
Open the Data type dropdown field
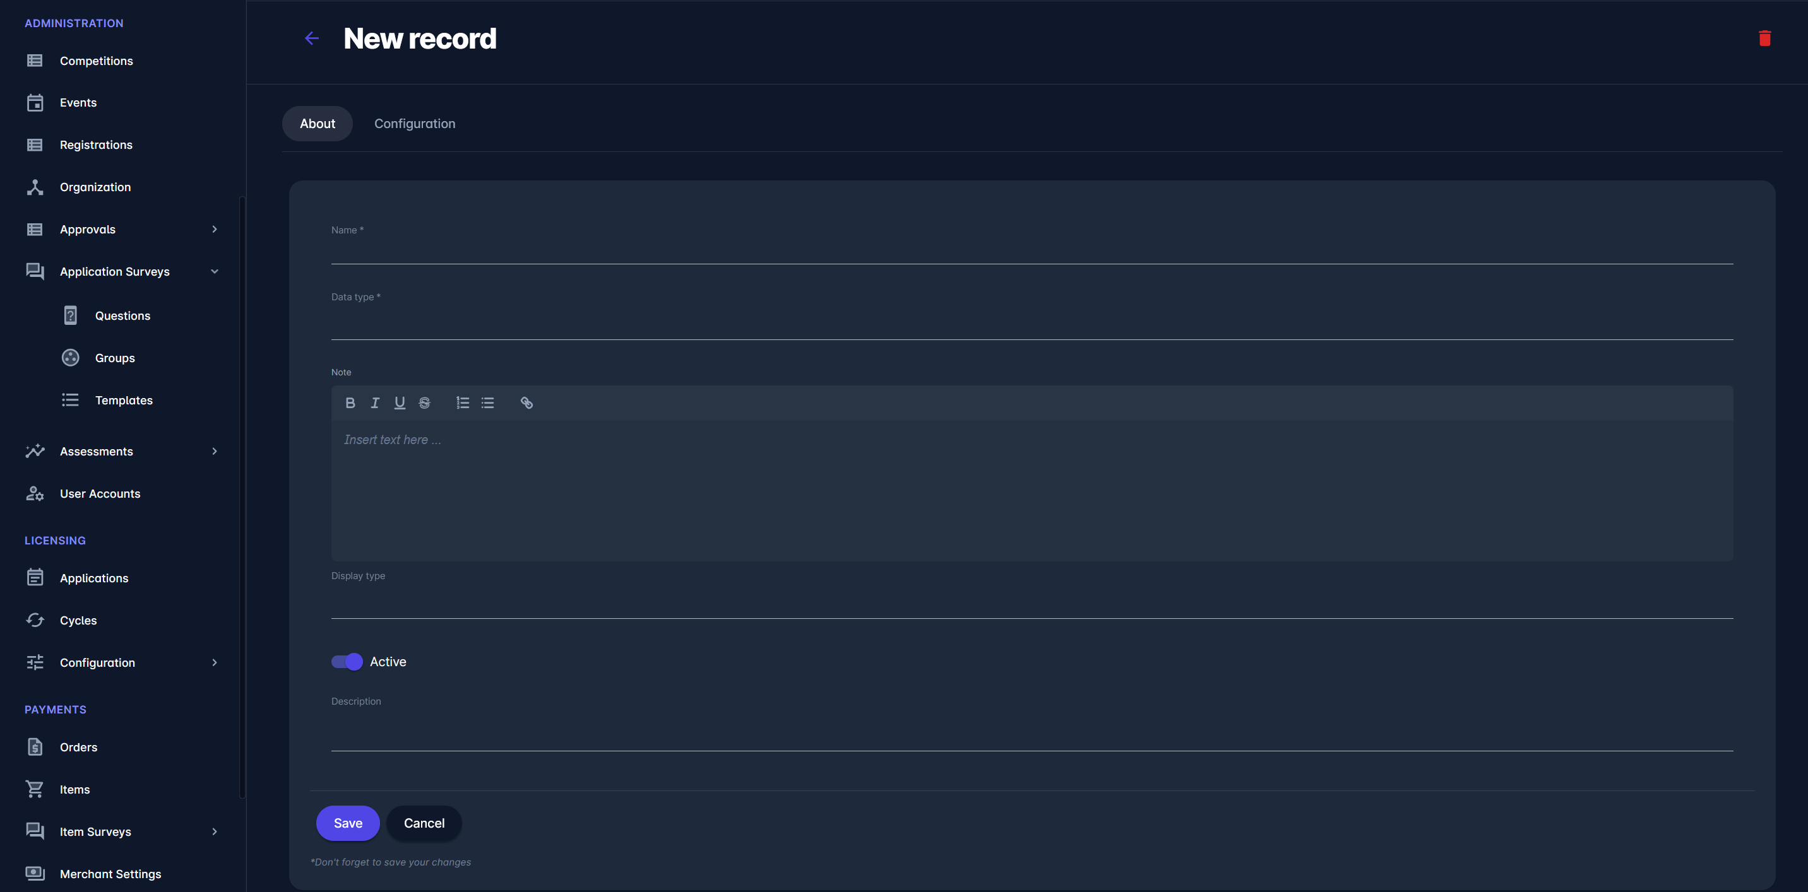tap(1032, 324)
